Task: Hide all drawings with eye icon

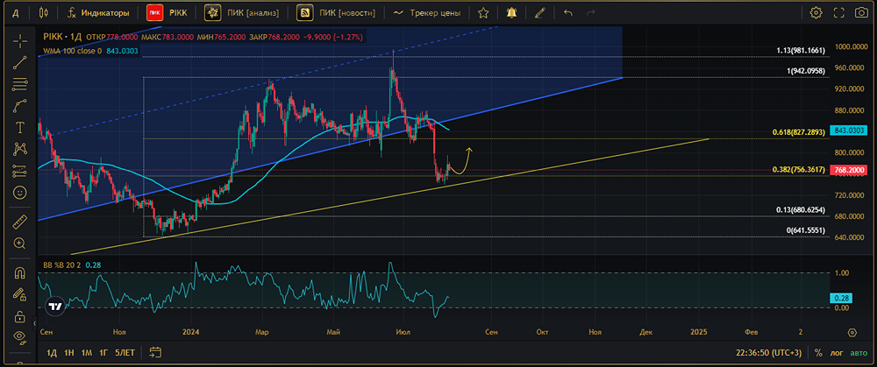Action: [20, 336]
